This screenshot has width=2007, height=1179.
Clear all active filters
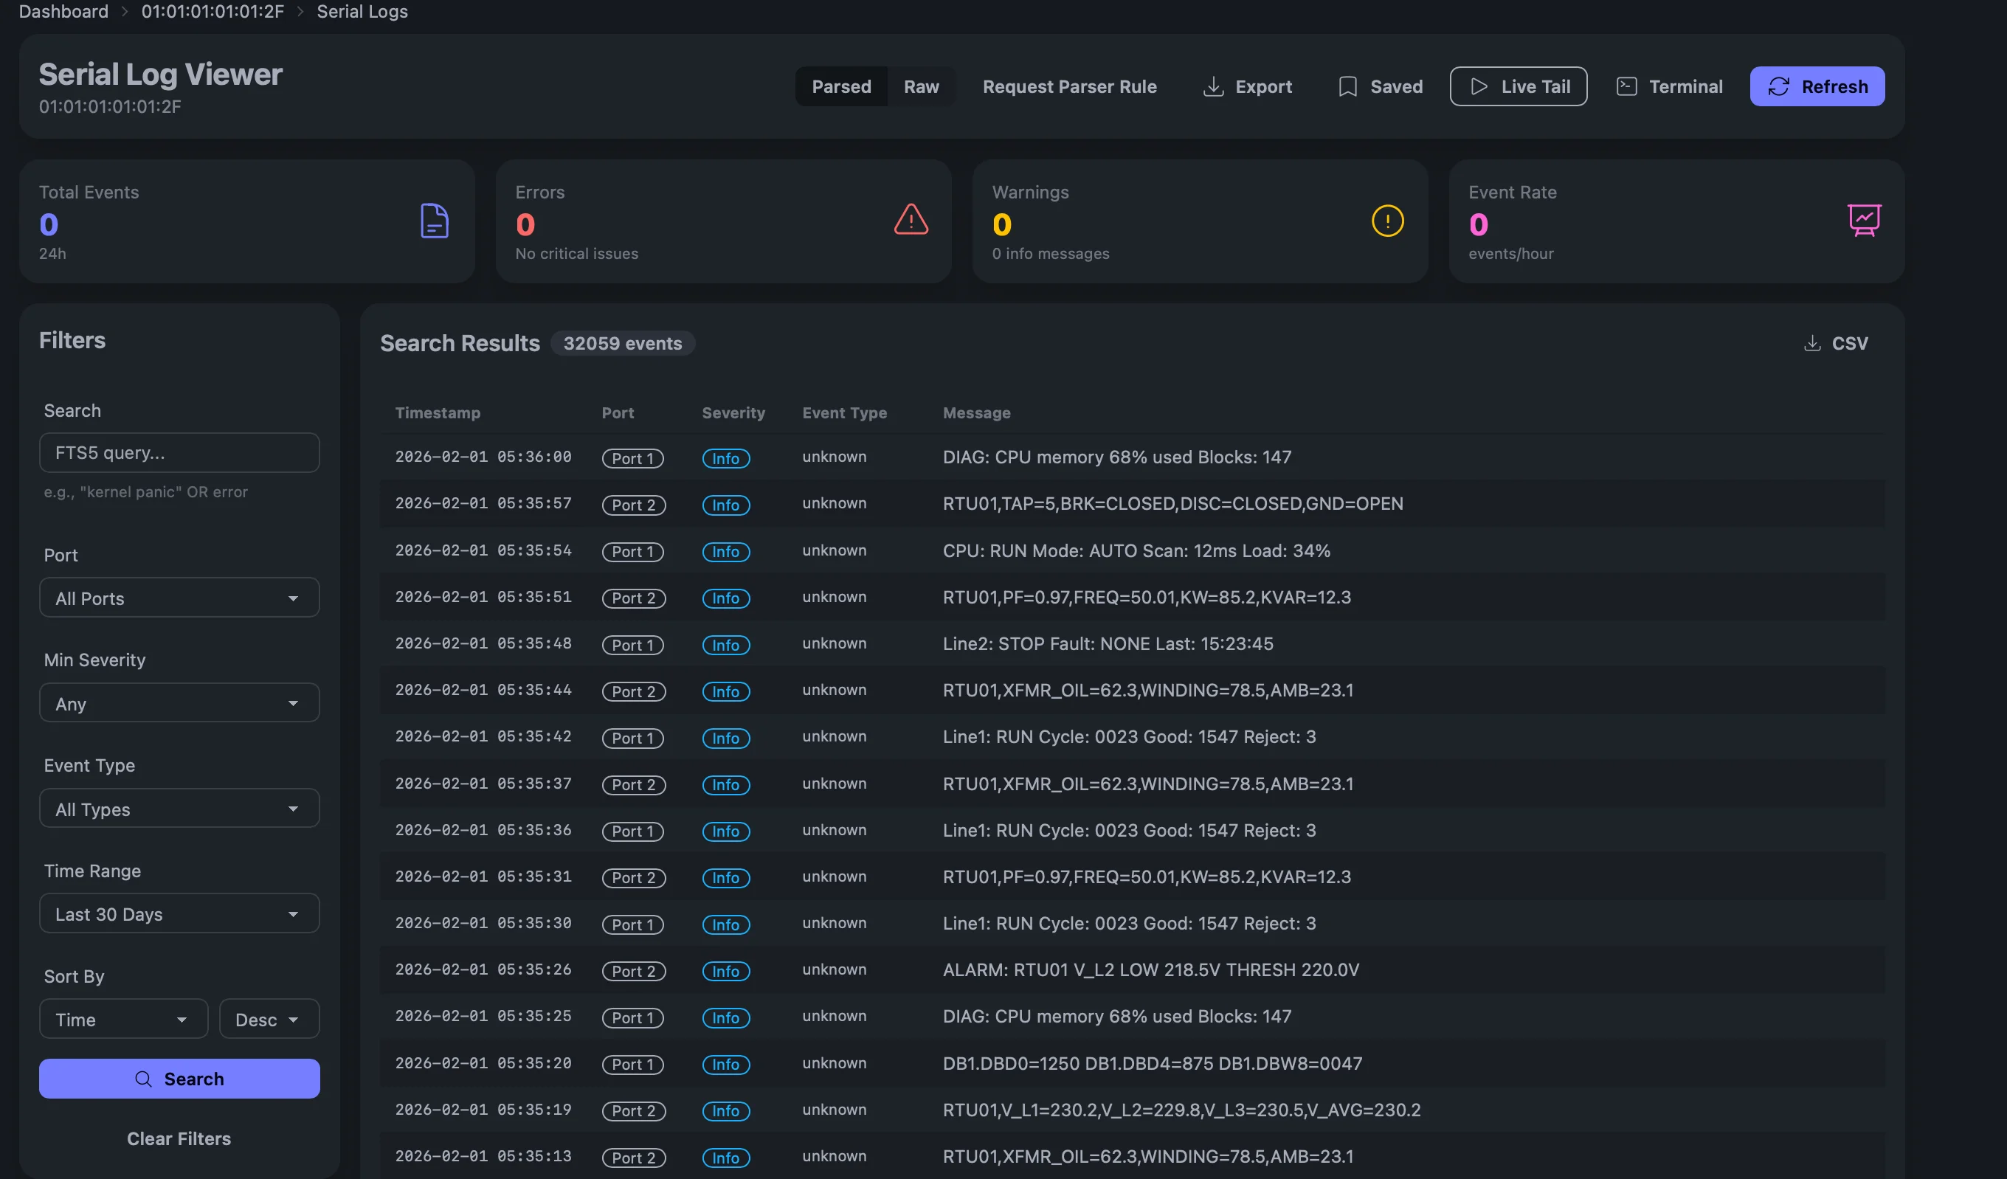tap(179, 1138)
